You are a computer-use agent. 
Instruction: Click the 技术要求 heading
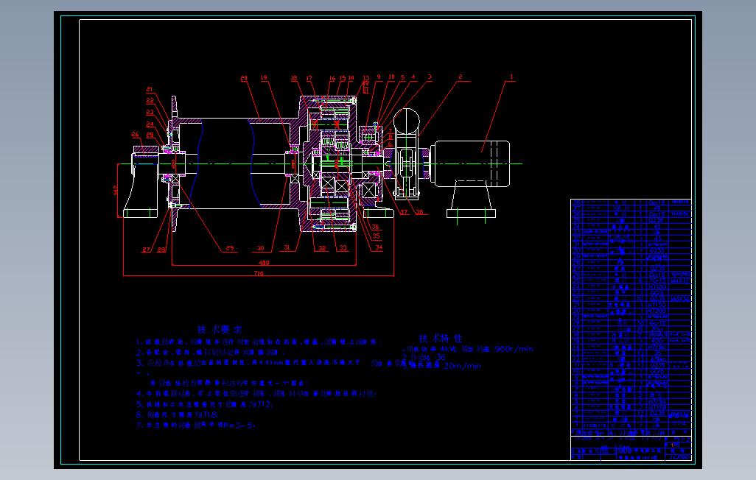click(x=220, y=330)
